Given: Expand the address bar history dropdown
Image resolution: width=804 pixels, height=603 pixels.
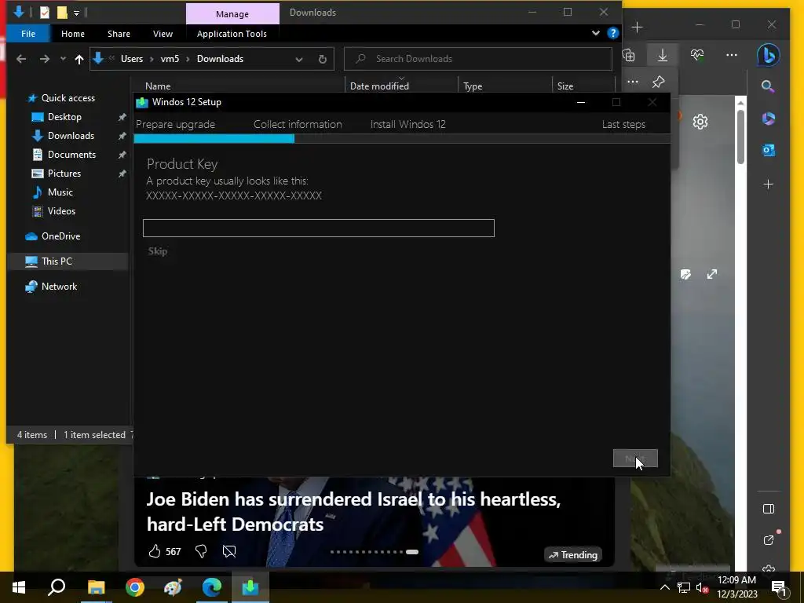Looking at the screenshot, I should (299, 60).
